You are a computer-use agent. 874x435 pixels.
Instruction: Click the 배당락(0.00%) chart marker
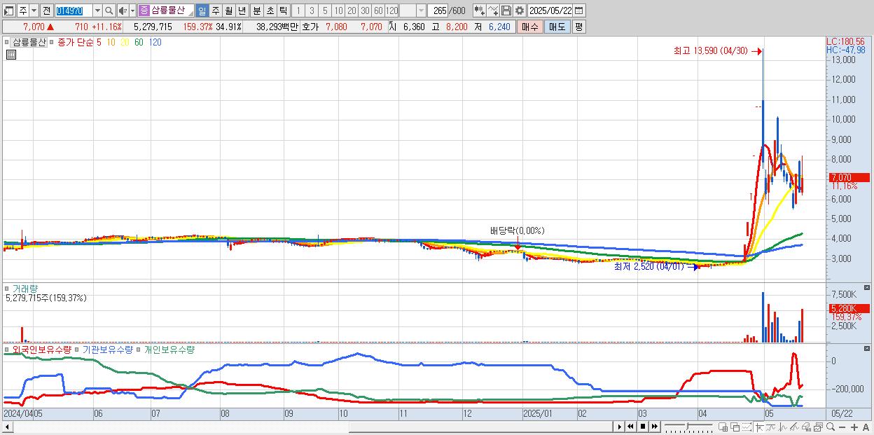click(x=517, y=230)
